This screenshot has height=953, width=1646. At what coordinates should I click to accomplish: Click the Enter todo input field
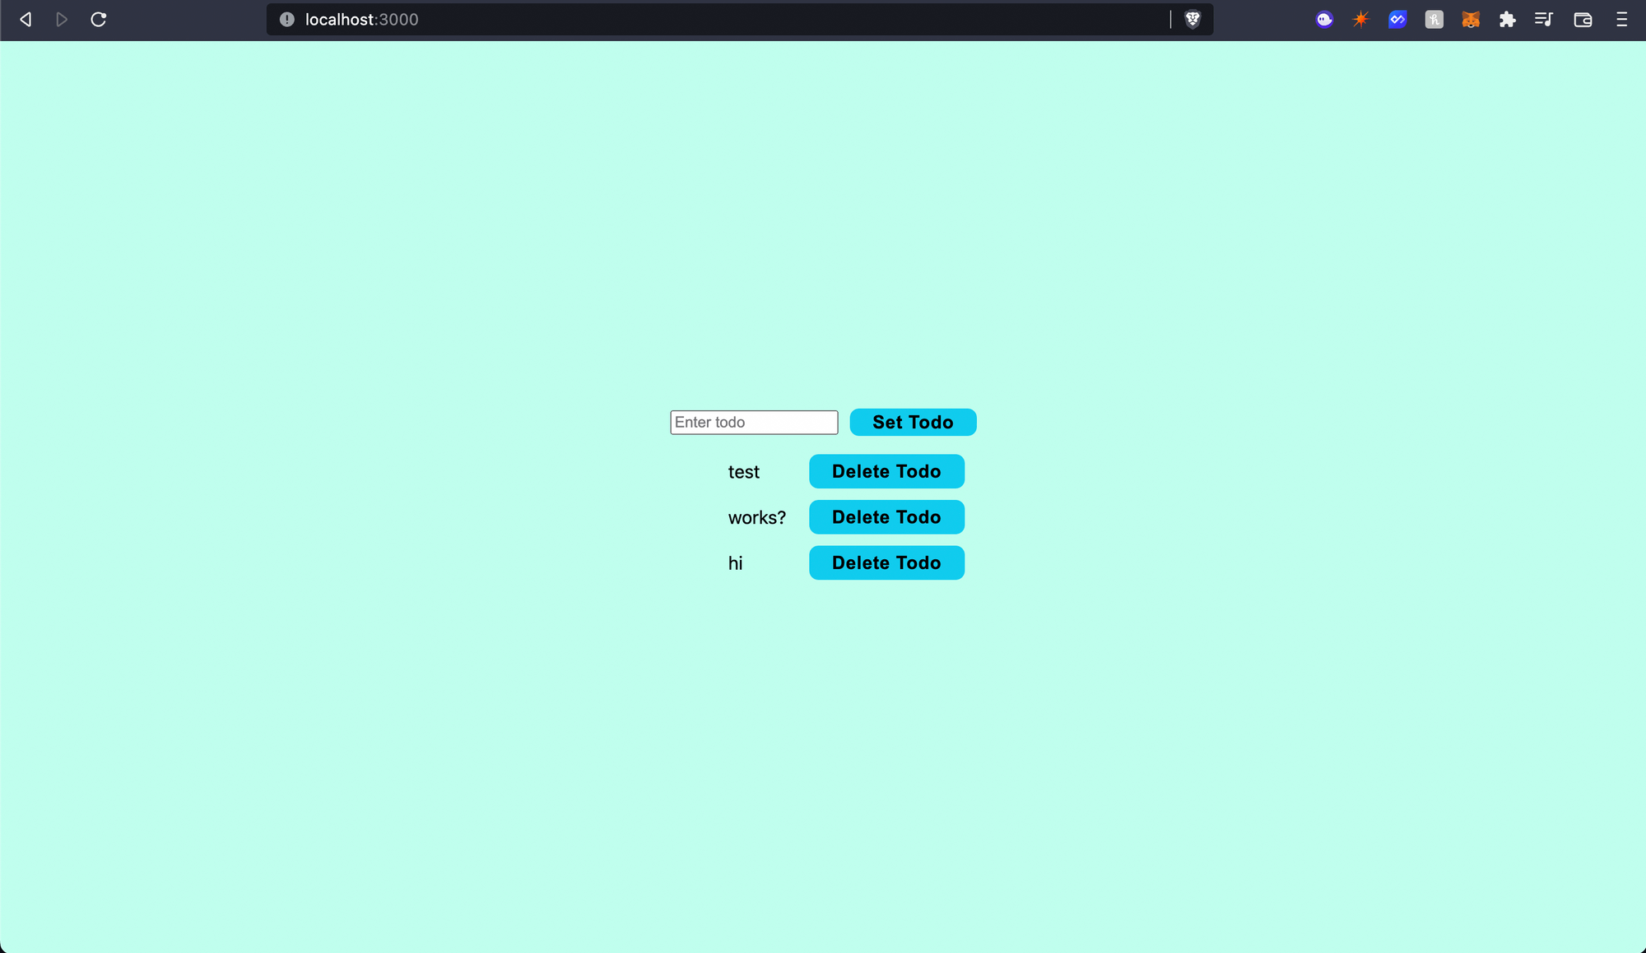point(753,422)
